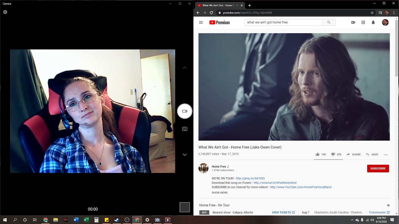Click the up chevron above the video button

[x=185, y=68]
